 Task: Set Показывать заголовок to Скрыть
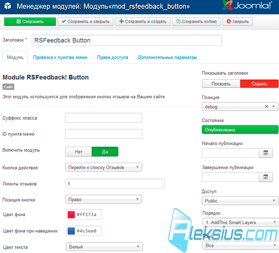[x=259, y=84]
